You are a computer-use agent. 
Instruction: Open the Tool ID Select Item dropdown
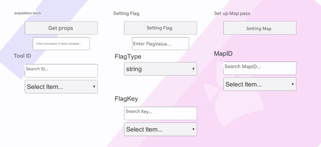[61, 87]
